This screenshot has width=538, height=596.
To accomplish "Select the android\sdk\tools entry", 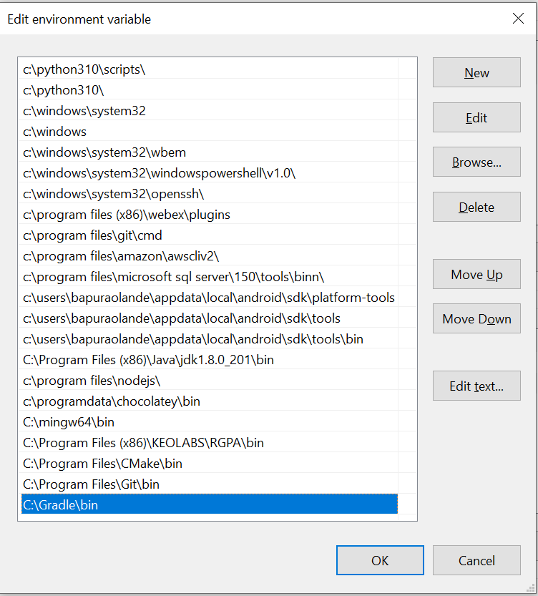I will (210, 318).
